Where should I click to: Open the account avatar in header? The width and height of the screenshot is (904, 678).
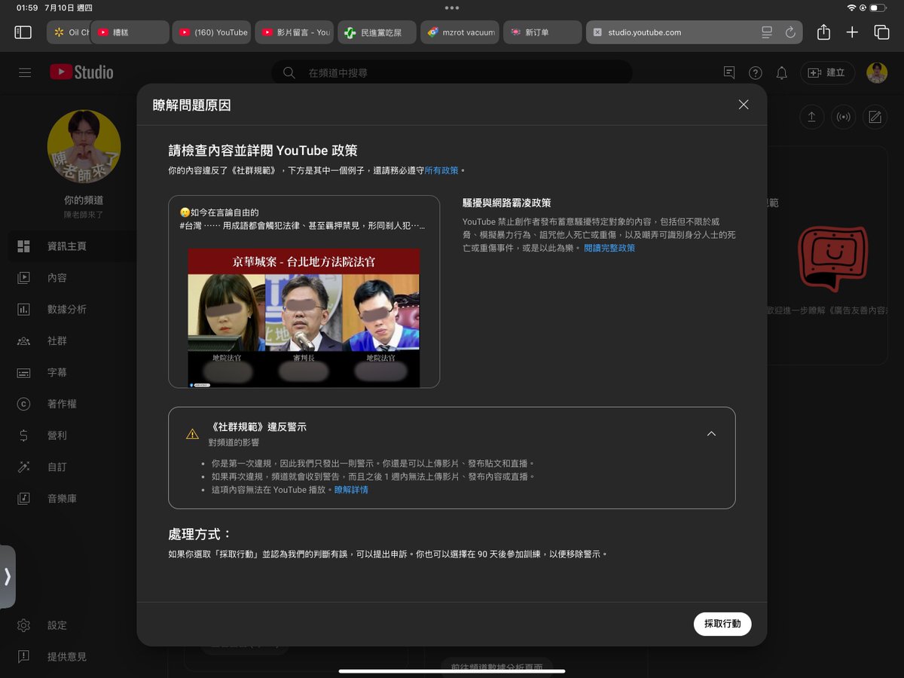click(877, 73)
